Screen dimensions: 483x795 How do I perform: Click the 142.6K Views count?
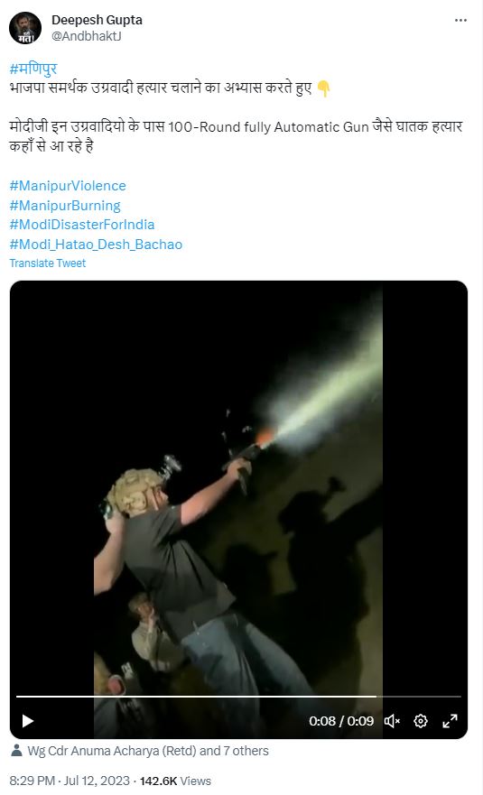coord(175,781)
